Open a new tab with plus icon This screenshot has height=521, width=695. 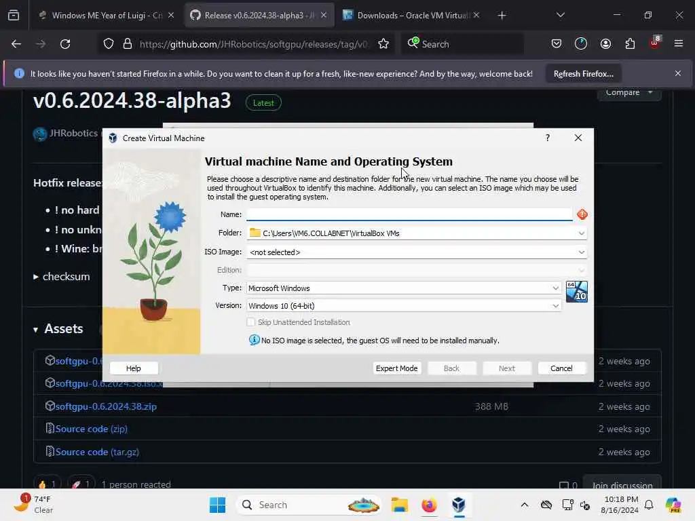[x=502, y=16]
